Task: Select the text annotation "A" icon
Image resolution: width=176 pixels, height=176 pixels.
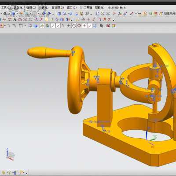Action: (x=15, y=19)
